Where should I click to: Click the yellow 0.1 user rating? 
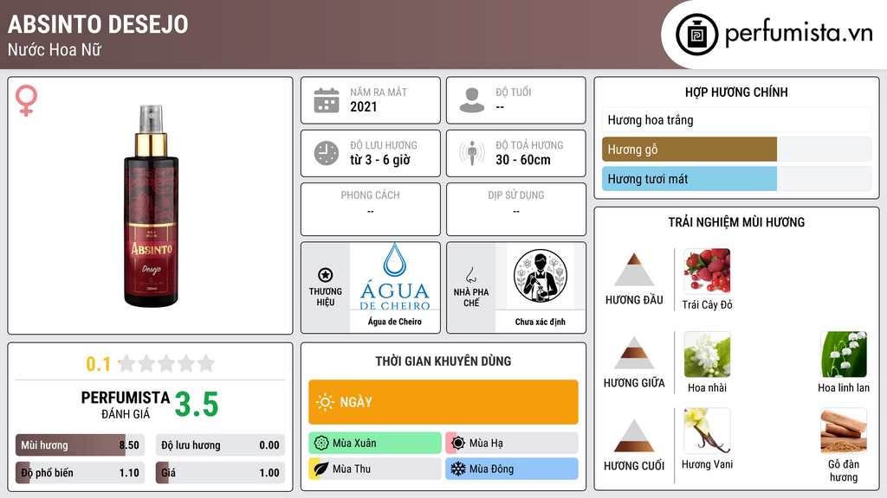coord(98,364)
